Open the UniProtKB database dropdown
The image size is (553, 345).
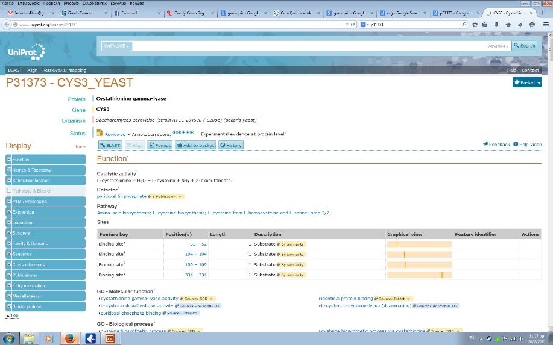(117, 46)
